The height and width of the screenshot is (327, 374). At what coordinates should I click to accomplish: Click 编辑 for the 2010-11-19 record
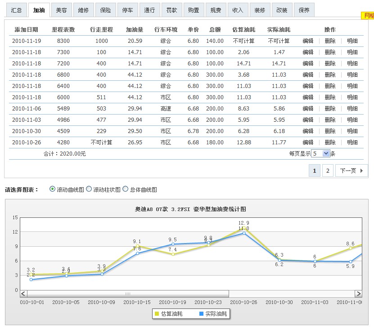308,41
